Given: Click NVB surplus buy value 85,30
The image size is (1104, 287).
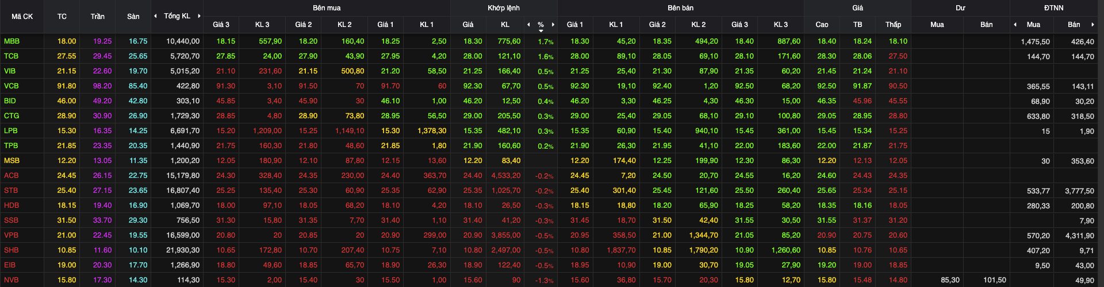Looking at the screenshot, I should [x=950, y=280].
